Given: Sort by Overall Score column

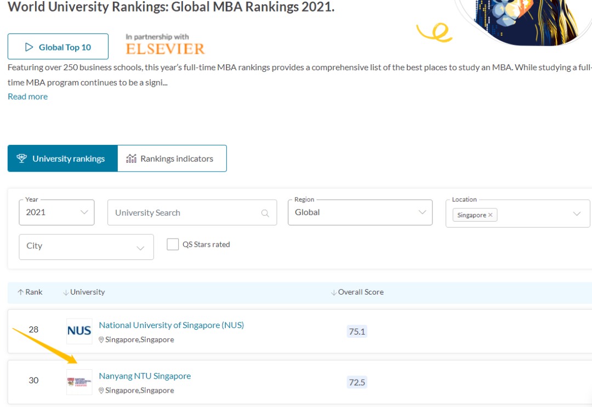Looking at the screenshot, I should tap(357, 292).
